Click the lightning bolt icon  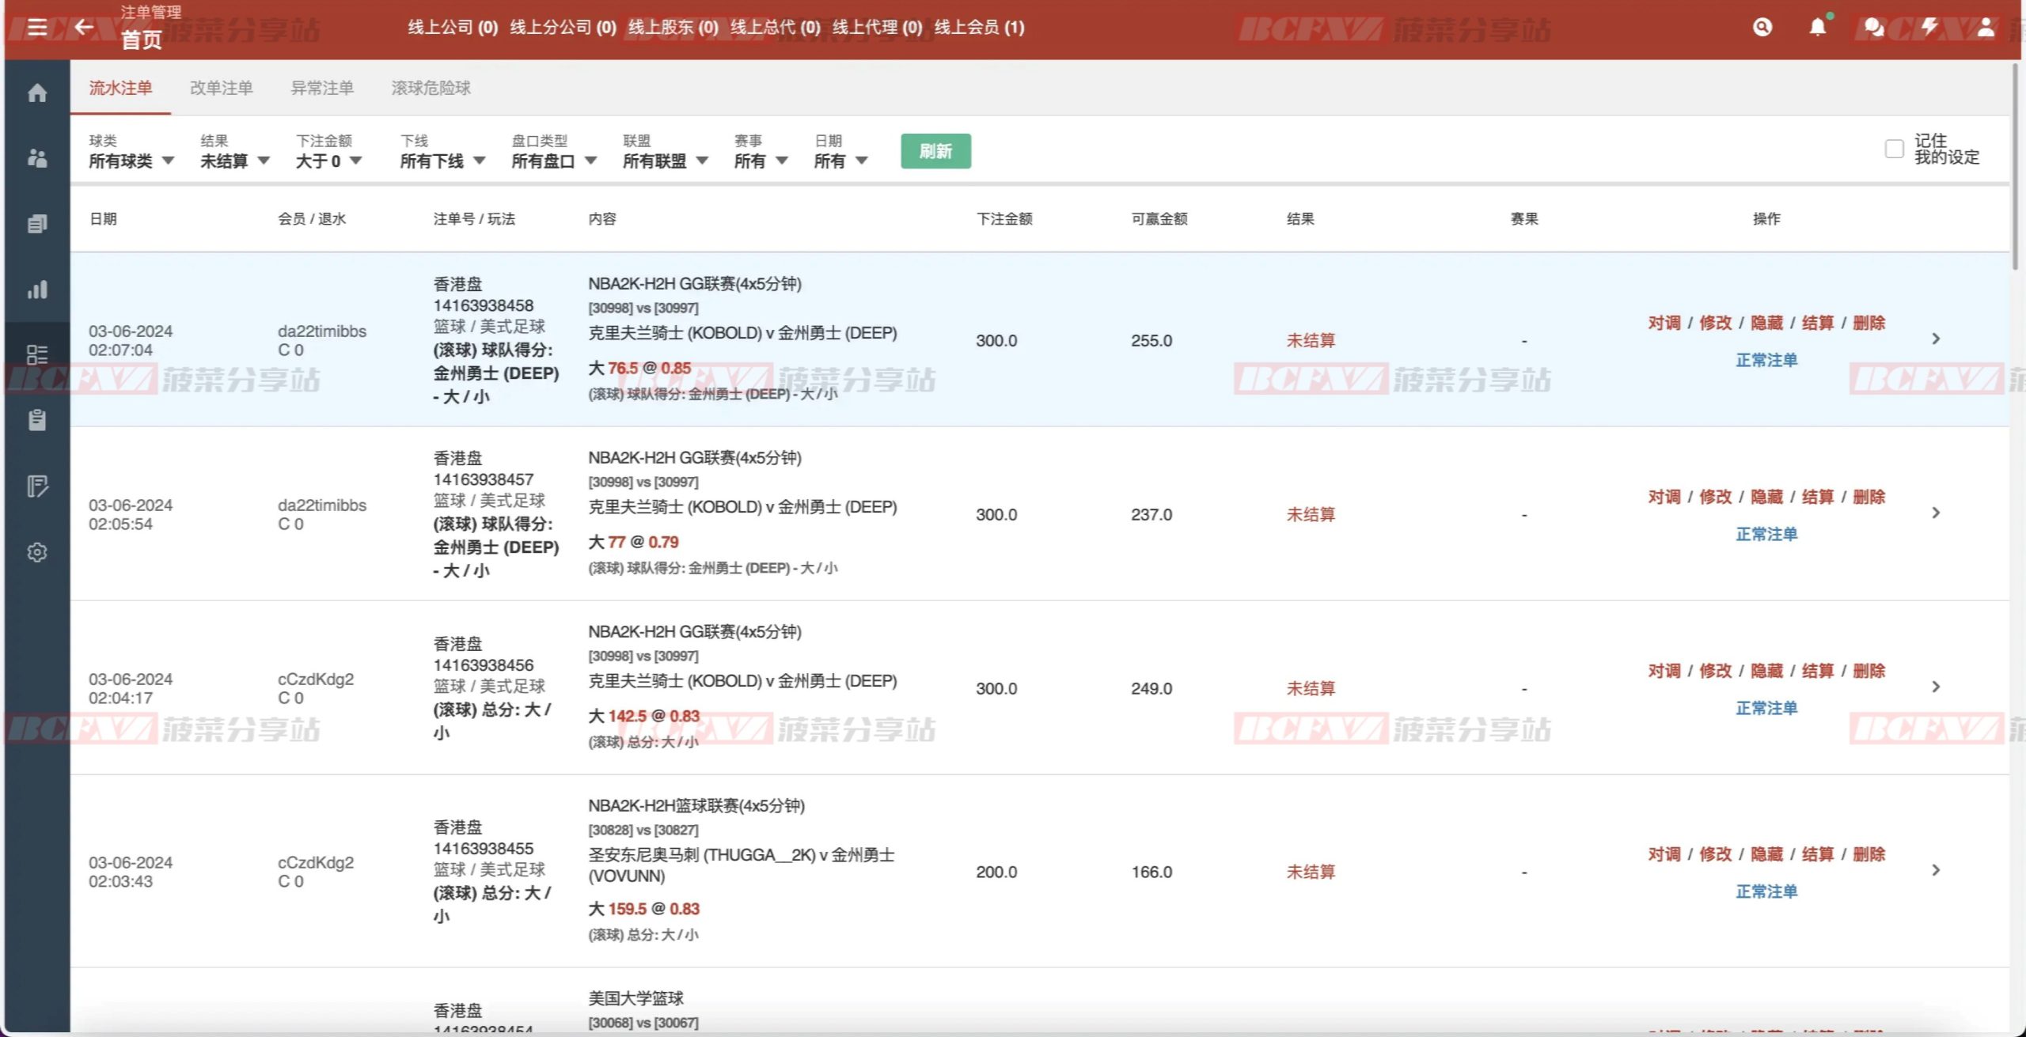1929,28
